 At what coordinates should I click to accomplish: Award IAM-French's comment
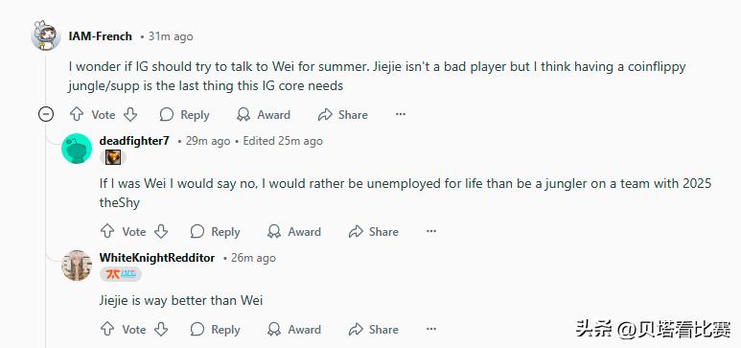click(x=264, y=114)
